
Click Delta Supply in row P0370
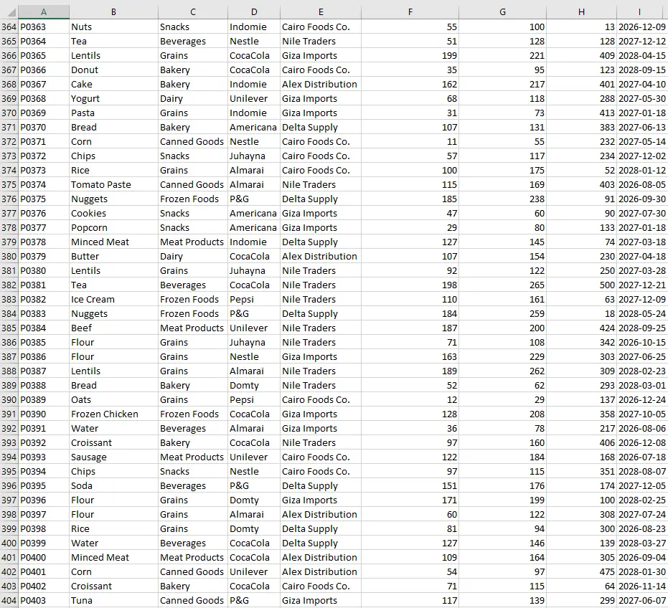tap(320, 128)
